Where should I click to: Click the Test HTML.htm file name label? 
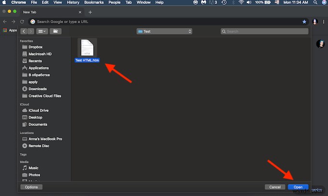point(87,60)
